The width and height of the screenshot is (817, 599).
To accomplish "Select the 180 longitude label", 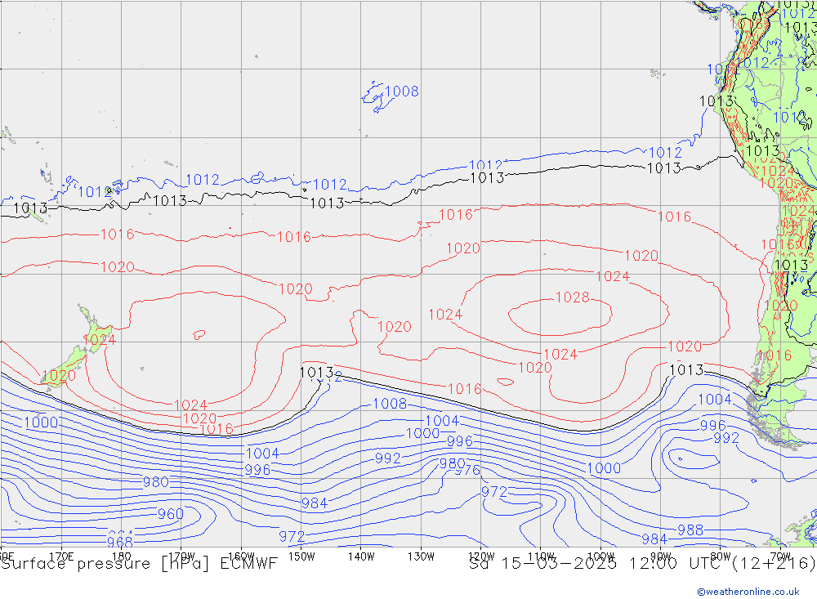I will (122, 557).
